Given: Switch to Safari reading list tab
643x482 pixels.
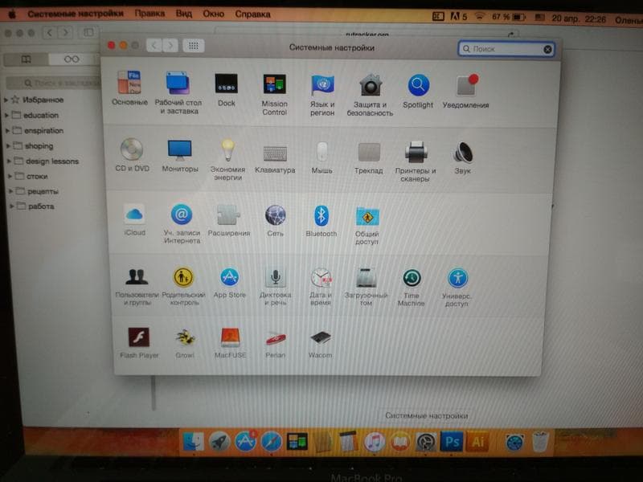Looking at the screenshot, I should click(x=72, y=59).
